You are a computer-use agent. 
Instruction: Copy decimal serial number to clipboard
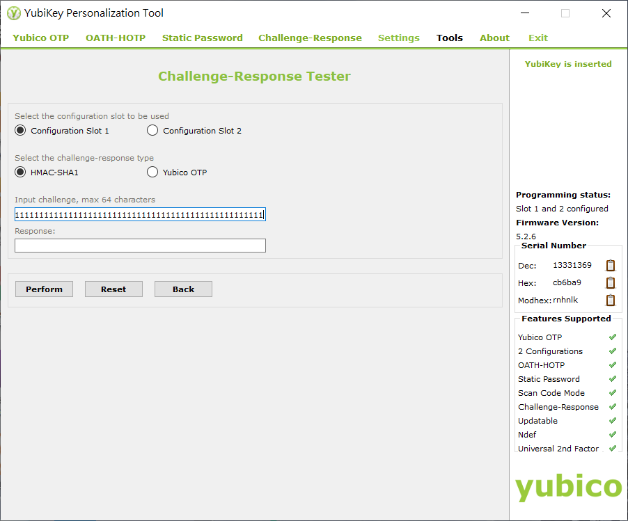click(611, 265)
